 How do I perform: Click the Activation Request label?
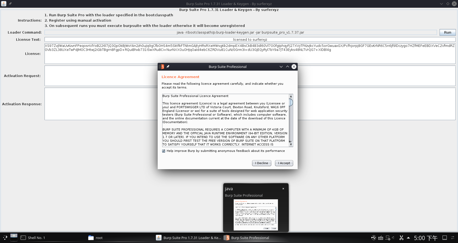(x=22, y=76)
